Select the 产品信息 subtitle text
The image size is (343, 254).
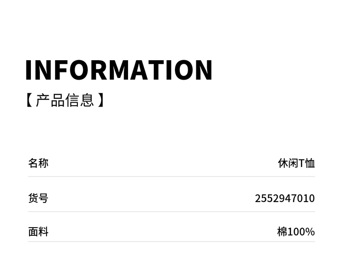(65, 100)
